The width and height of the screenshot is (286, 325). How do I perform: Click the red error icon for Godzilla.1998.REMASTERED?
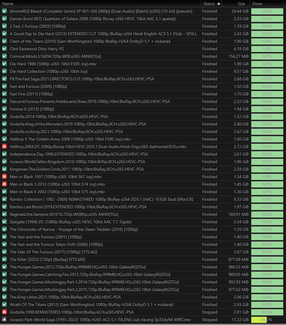(4, 312)
